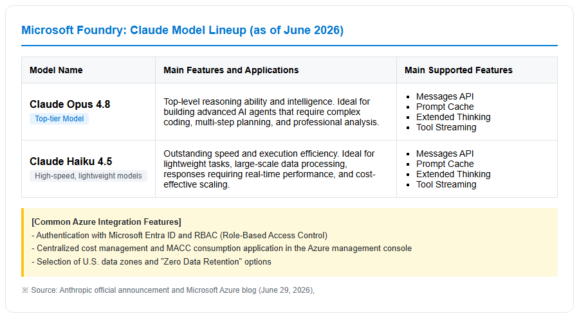Click Tool Streaming in the Haiku row
The image size is (579, 323).
point(446,184)
